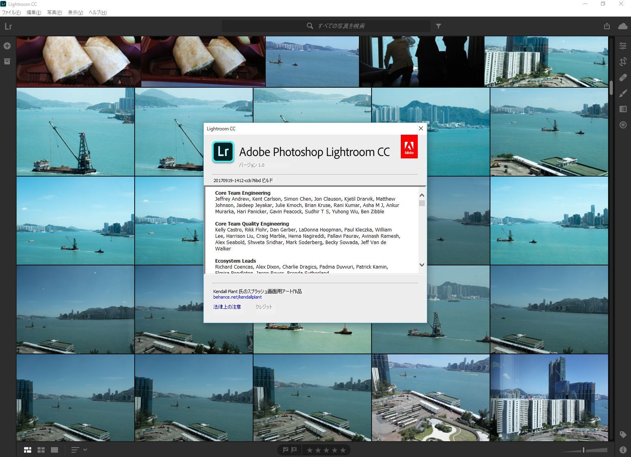
Task: Select the Radial Gradient tool
Action: click(x=623, y=125)
